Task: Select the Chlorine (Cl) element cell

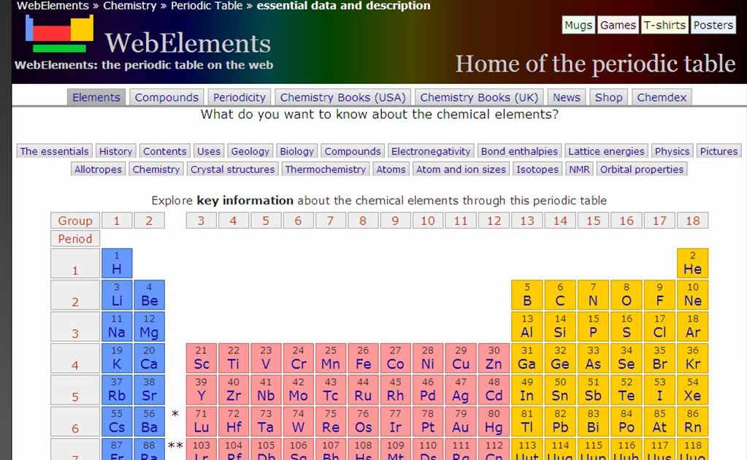Action: 659,326
